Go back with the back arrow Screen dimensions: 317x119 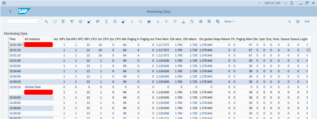tap(11, 11)
